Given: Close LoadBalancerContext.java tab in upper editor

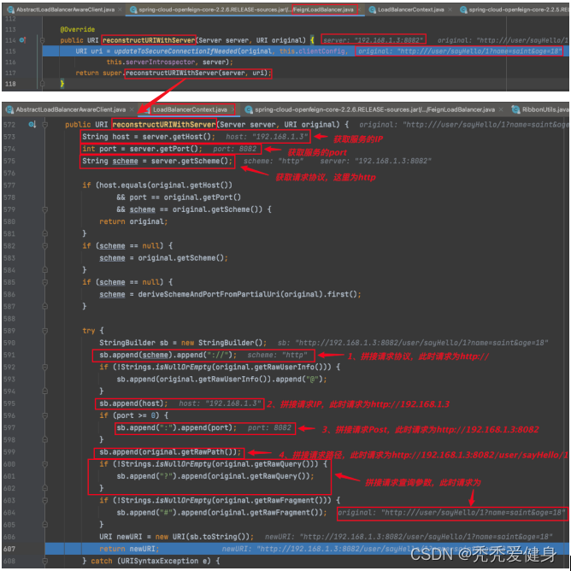Looking at the screenshot, I should click(450, 9).
